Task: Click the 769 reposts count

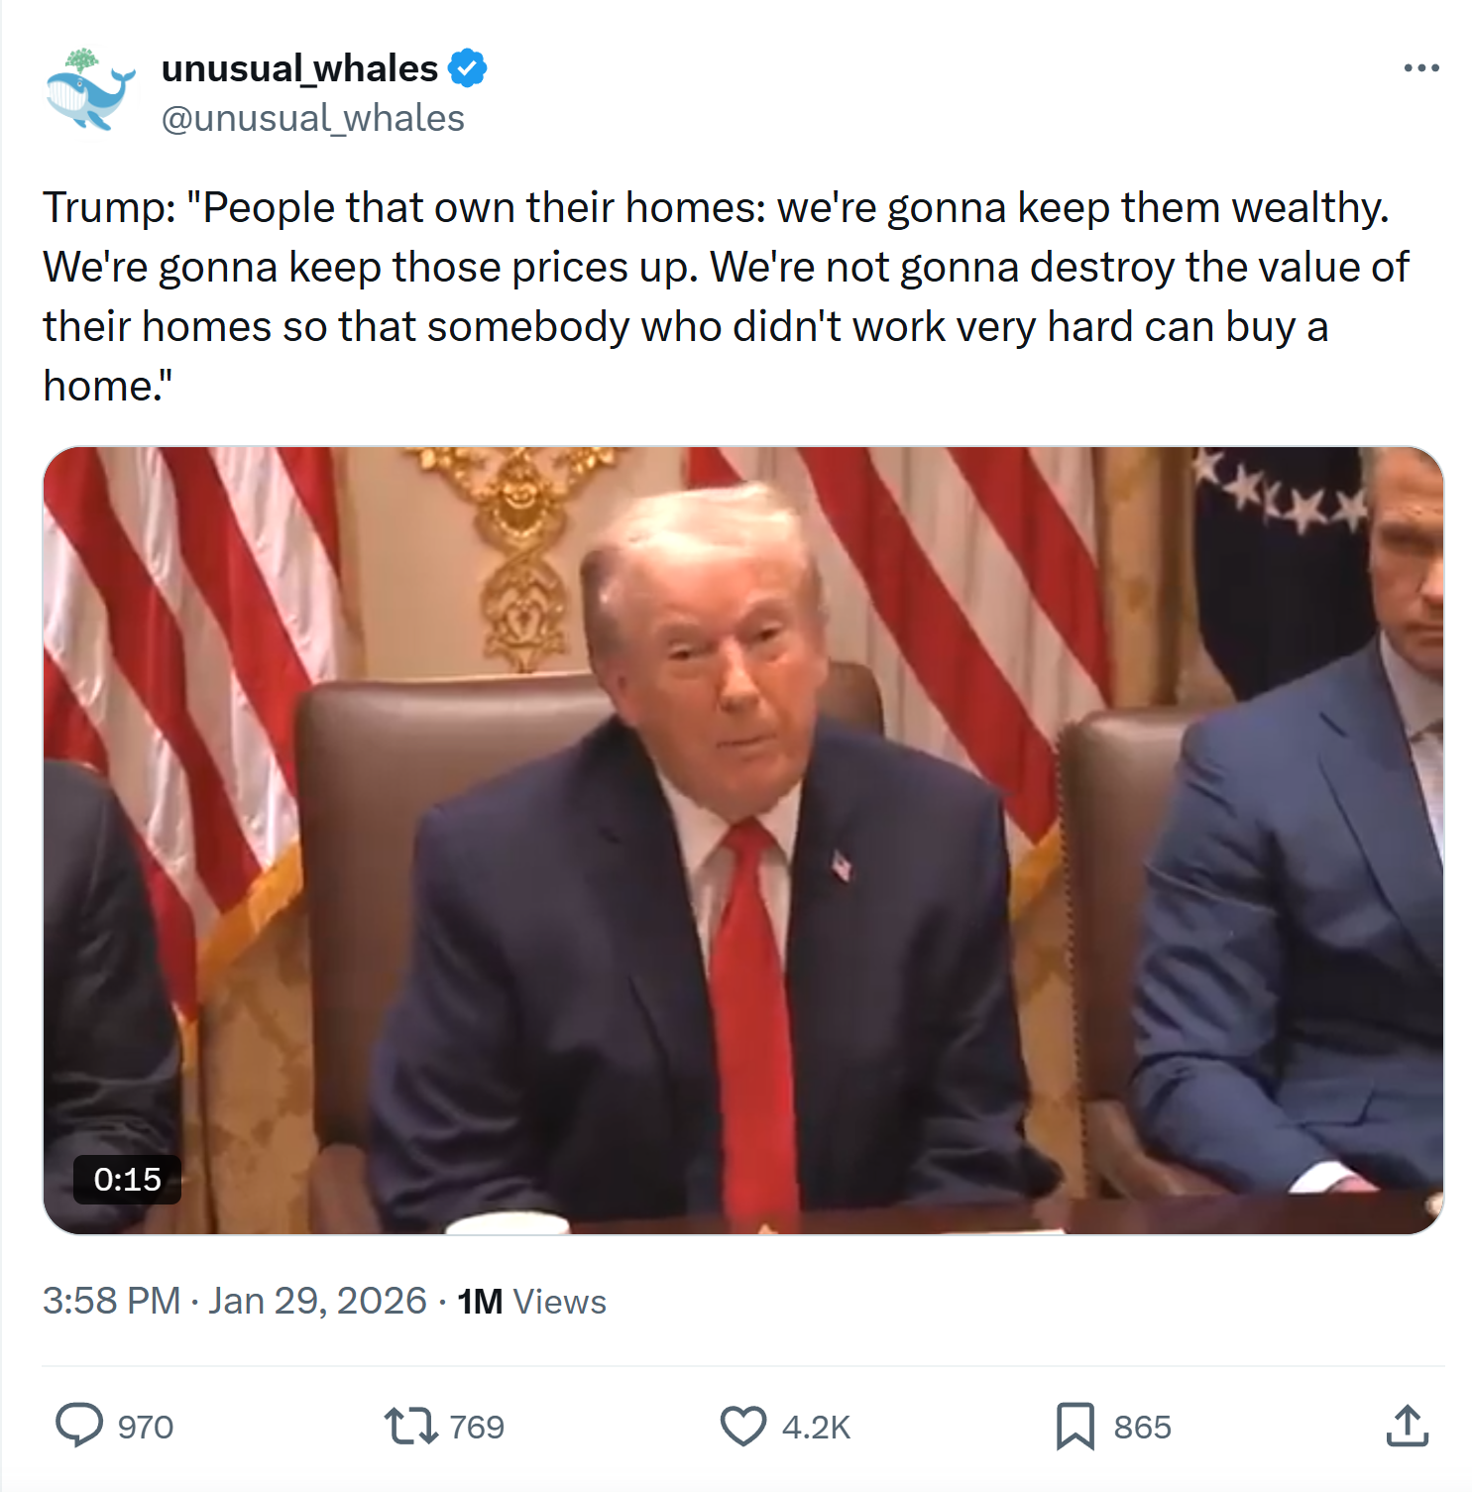Action: coord(477,1427)
